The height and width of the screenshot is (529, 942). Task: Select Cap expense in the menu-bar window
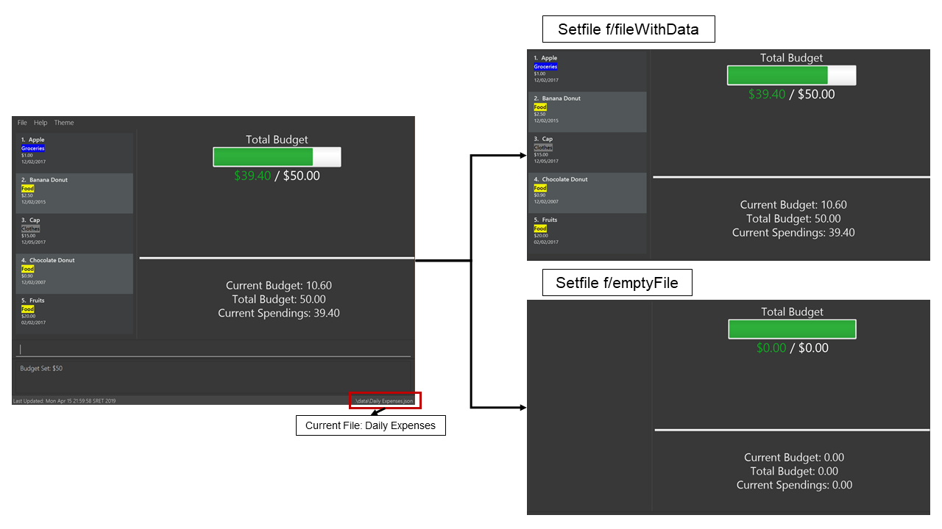coord(74,234)
